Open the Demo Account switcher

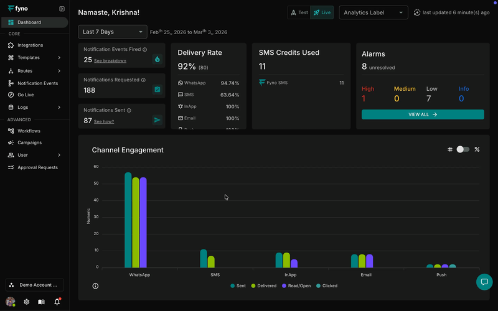coord(35,285)
